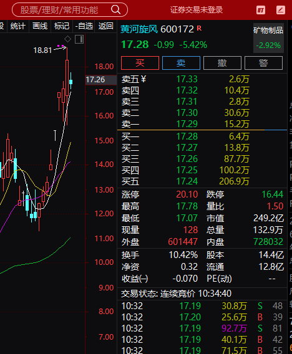Click 买四 price 17.25
This screenshot has height=354, width=292.
pos(187,170)
